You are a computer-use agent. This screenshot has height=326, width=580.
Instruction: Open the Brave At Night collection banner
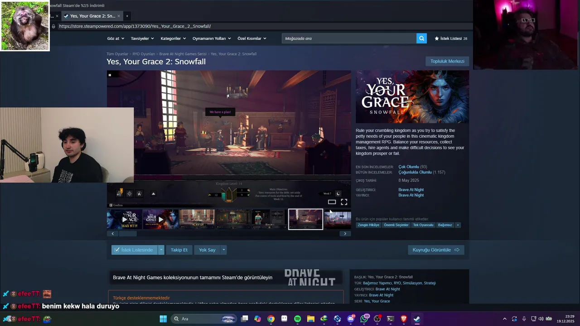coord(225,278)
